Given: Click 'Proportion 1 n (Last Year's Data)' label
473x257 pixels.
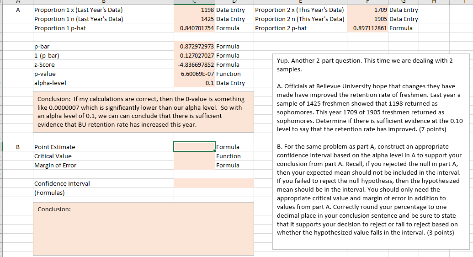Looking at the screenshot, I should [79, 19].
